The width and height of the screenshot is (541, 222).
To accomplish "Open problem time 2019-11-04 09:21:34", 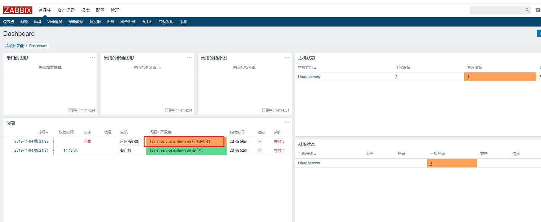I will point(31,150).
